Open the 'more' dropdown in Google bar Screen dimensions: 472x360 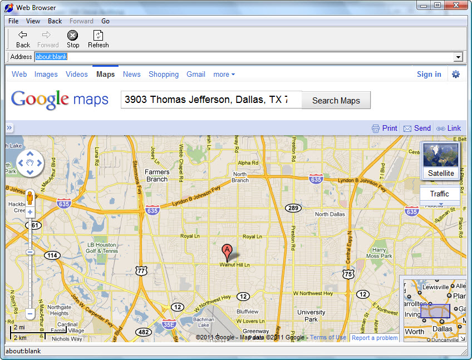[x=224, y=75]
